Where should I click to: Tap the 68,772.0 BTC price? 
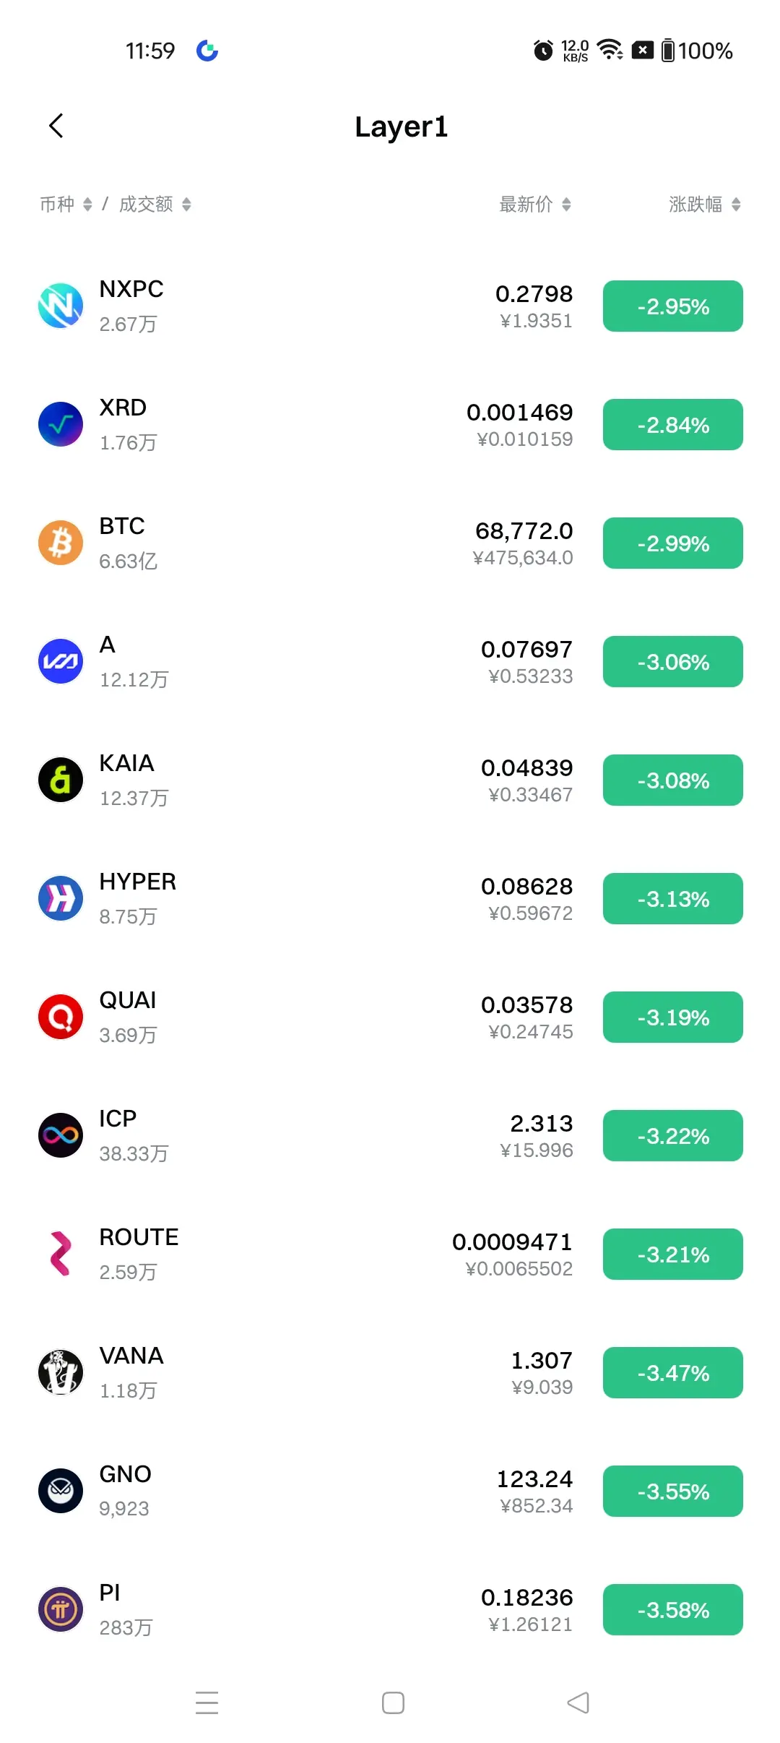524,531
